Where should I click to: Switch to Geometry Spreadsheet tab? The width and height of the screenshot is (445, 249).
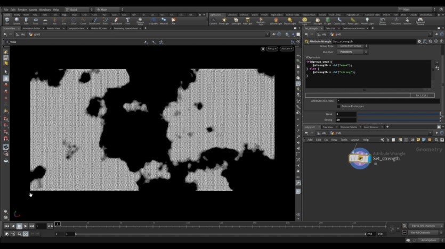[x=126, y=28]
